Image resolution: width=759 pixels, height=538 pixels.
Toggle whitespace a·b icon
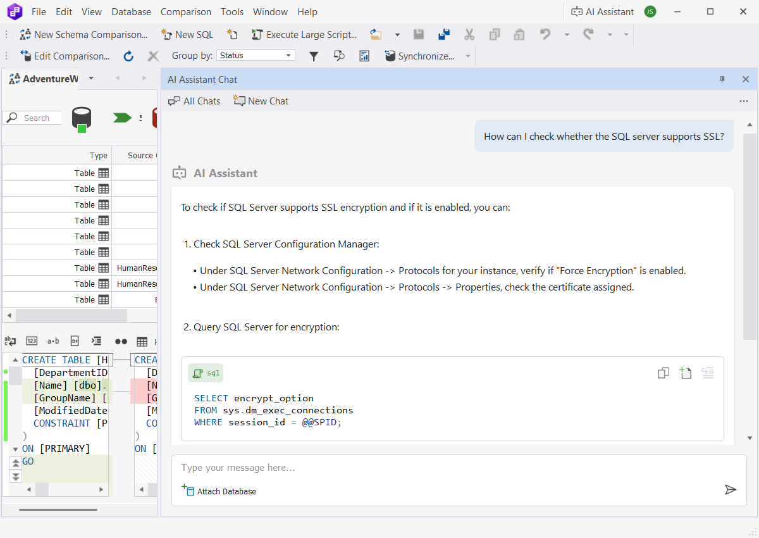point(53,341)
